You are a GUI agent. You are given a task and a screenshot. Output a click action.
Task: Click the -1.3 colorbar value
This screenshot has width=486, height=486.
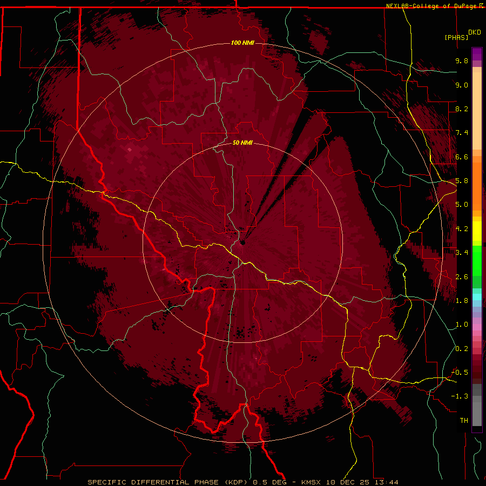click(460, 396)
